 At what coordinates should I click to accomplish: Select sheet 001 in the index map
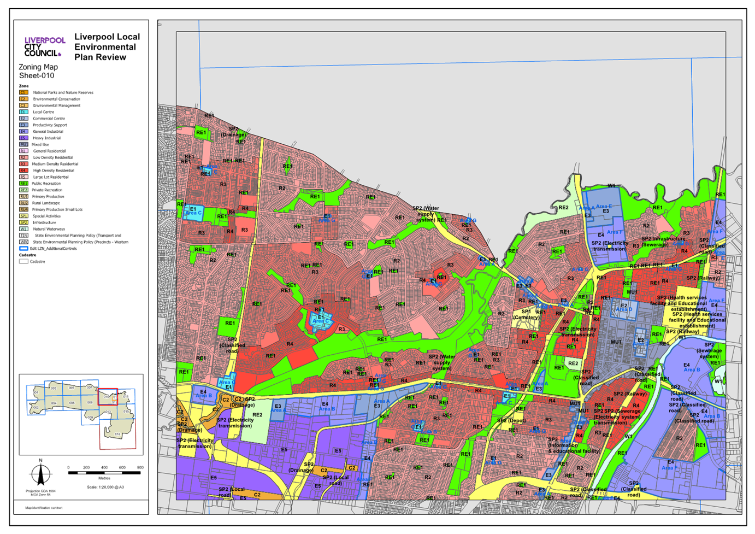[36, 392]
